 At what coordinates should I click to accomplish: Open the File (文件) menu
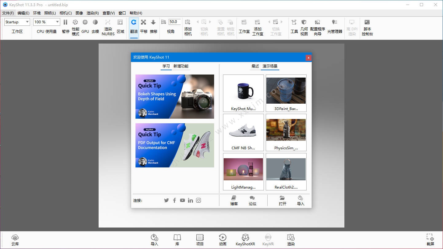coord(8,13)
